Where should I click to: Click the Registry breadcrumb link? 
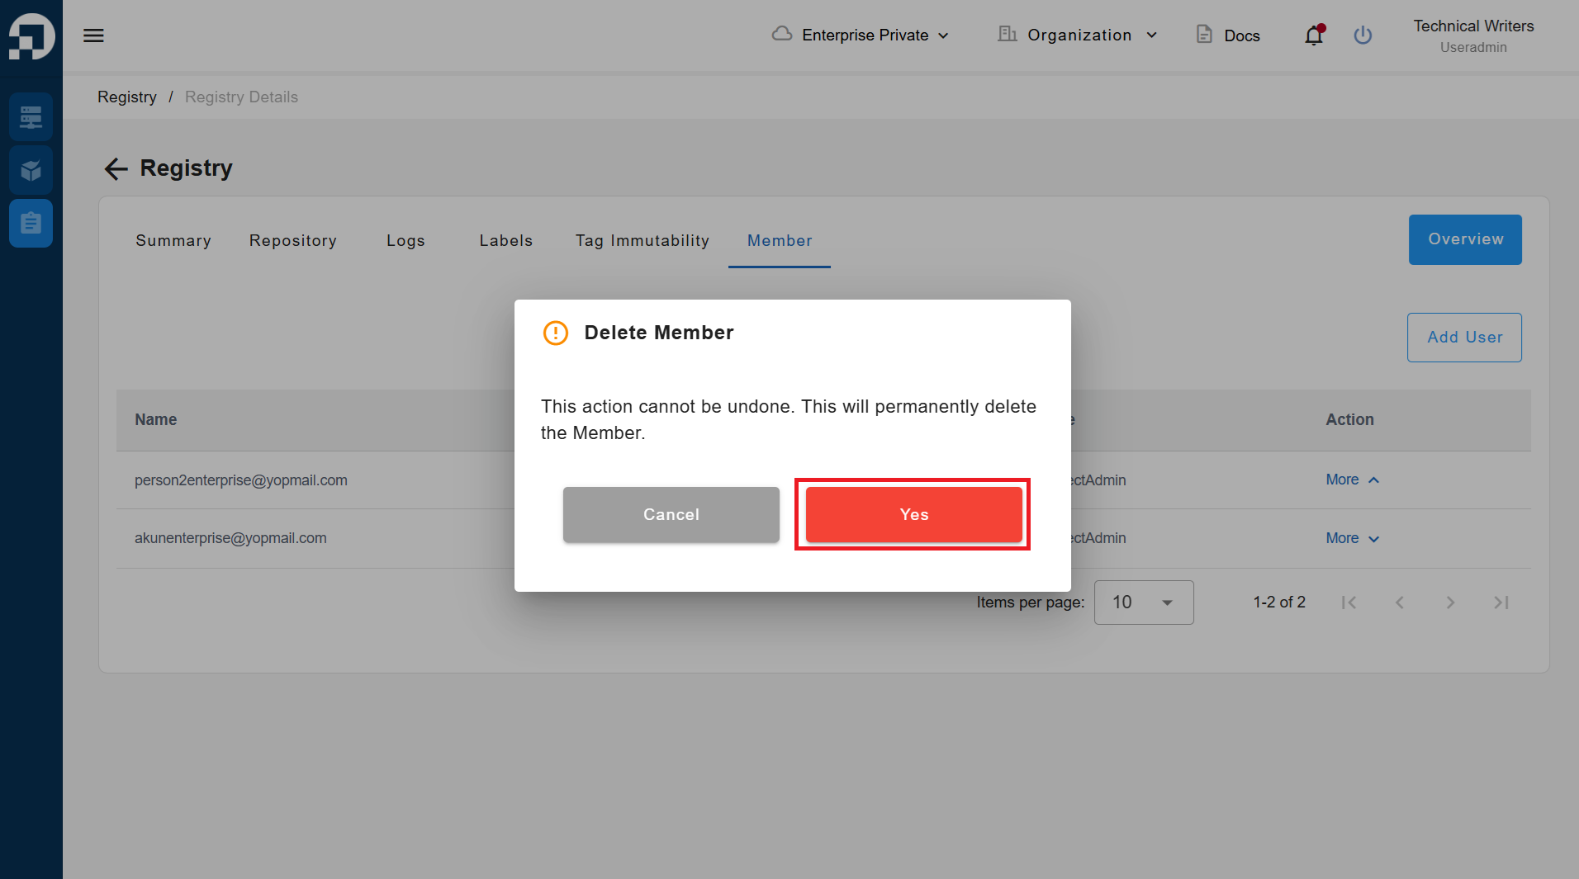[127, 97]
